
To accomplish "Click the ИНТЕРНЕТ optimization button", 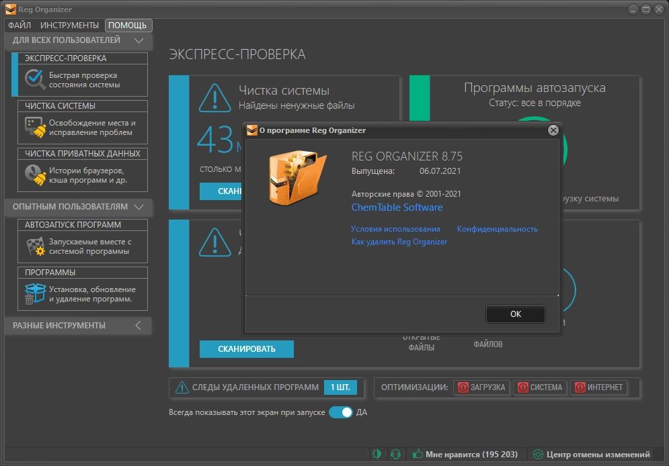I will pyautogui.click(x=599, y=387).
